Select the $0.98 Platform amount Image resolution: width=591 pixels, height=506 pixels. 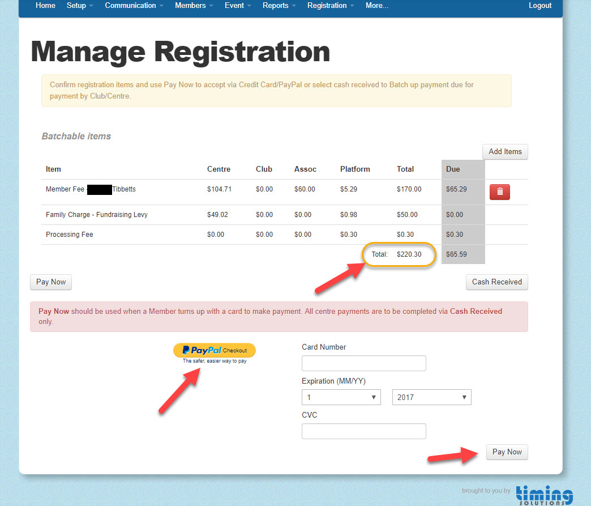tap(349, 215)
